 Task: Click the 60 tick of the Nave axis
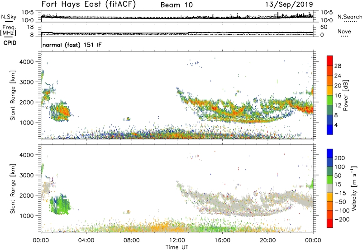[x=324, y=27]
